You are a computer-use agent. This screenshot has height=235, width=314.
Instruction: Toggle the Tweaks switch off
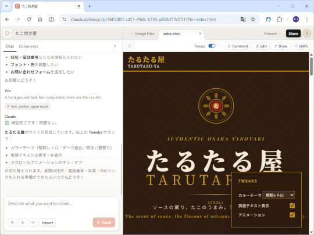coord(212,46)
